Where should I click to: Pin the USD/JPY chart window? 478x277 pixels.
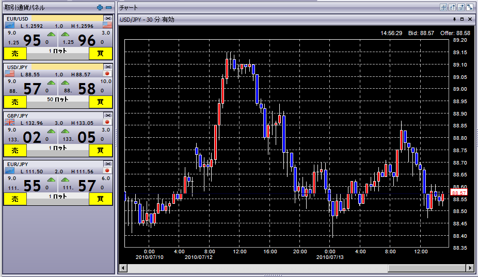pyautogui.click(x=454, y=19)
